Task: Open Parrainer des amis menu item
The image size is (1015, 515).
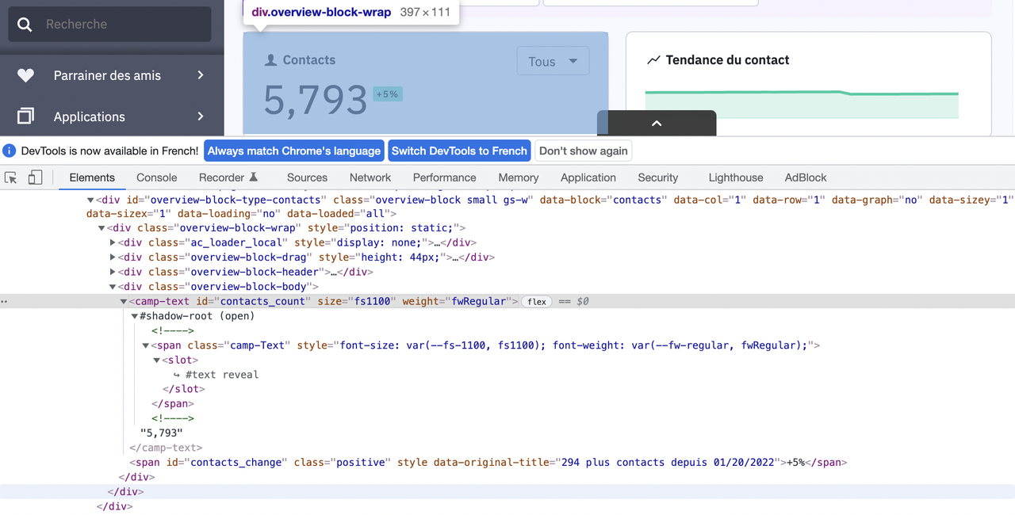Action: point(107,75)
